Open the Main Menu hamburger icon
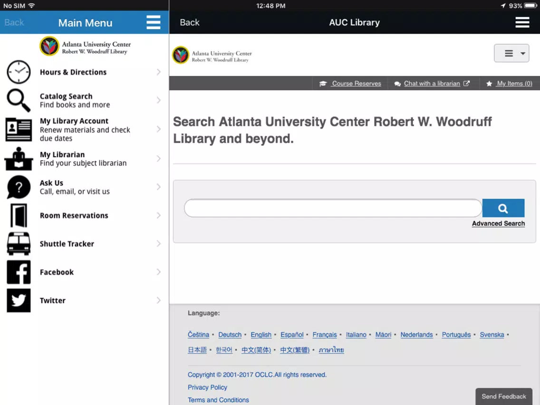Viewport: 540px width, 405px height. pyautogui.click(x=153, y=22)
